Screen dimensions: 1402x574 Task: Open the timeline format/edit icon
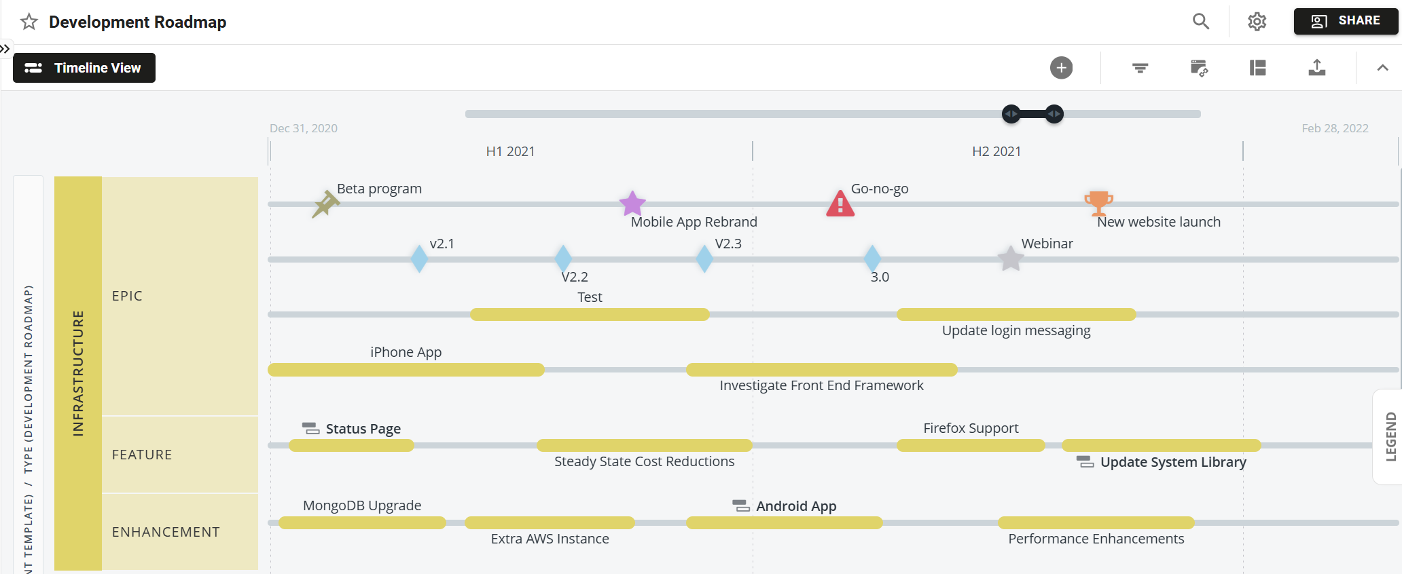click(x=1199, y=68)
